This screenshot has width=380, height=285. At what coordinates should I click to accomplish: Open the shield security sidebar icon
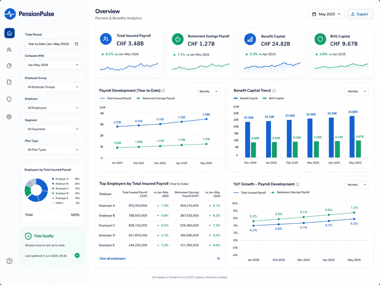(x=9, y=99)
